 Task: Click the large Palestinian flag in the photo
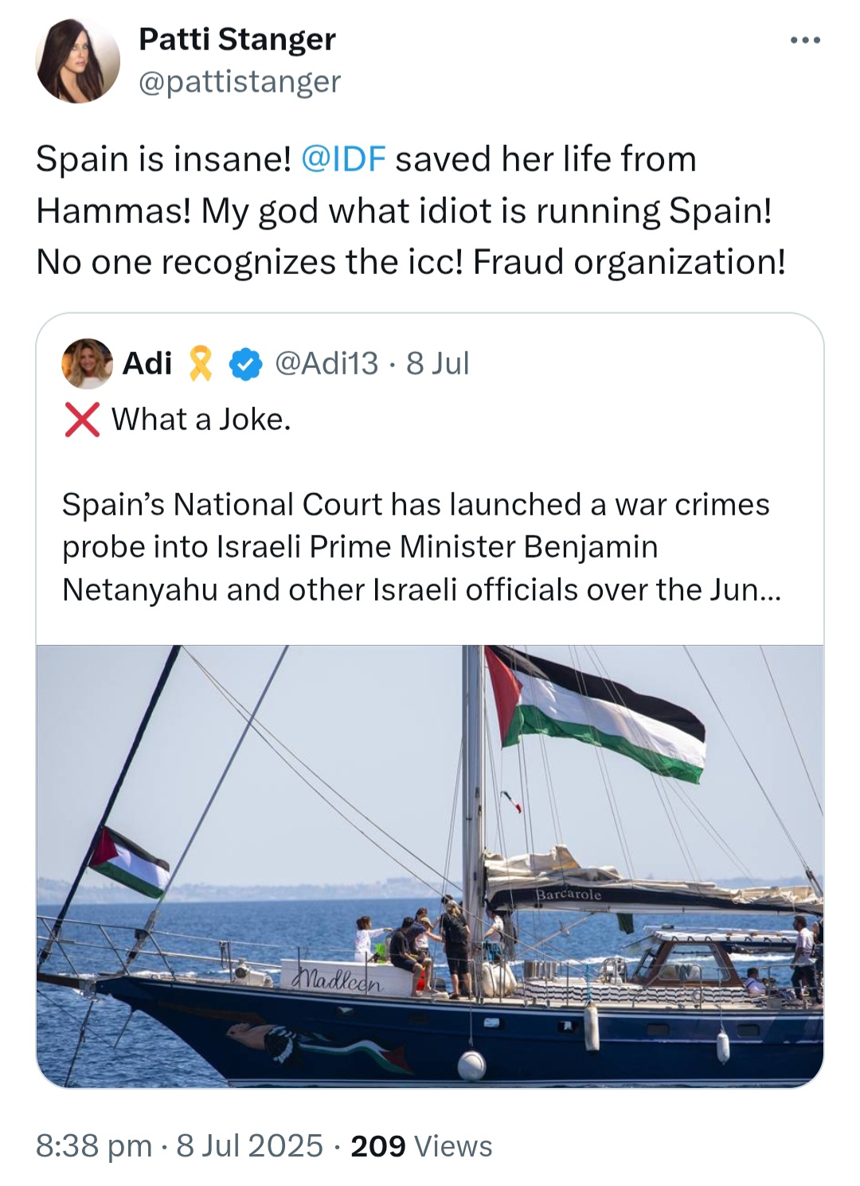coord(595,714)
